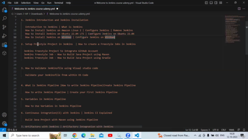This screenshot has height=139, width=248.
Task: Open the Terminal menu
Action: [x=59, y=3]
